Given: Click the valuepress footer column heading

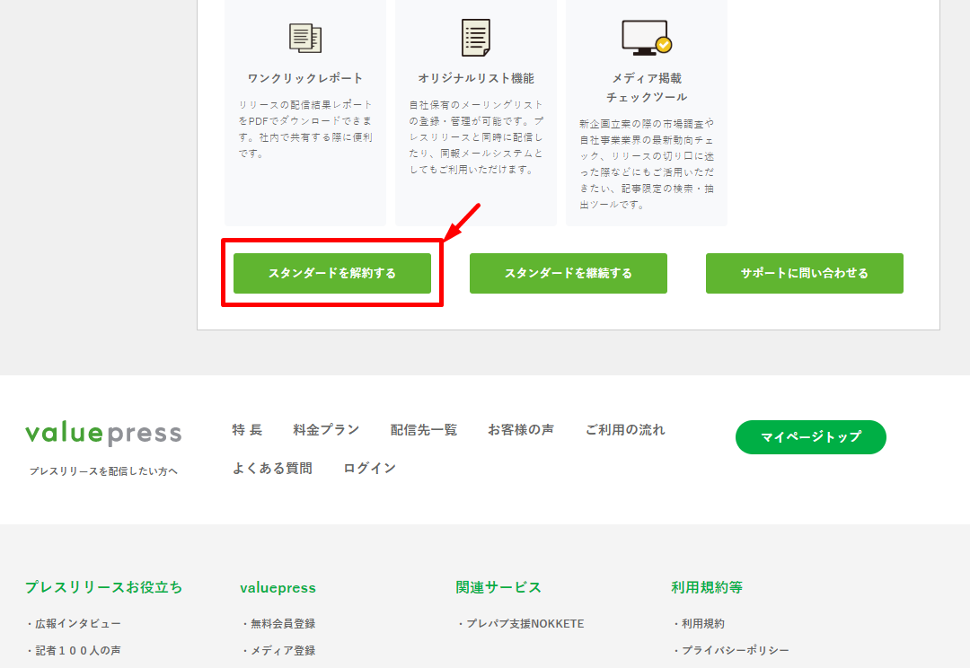Looking at the screenshot, I should 278,587.
